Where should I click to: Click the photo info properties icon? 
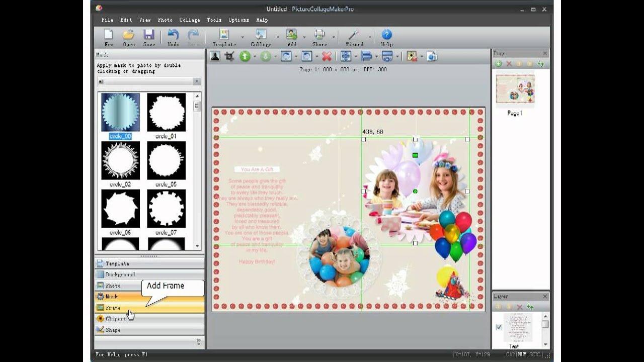coord(432,56)
